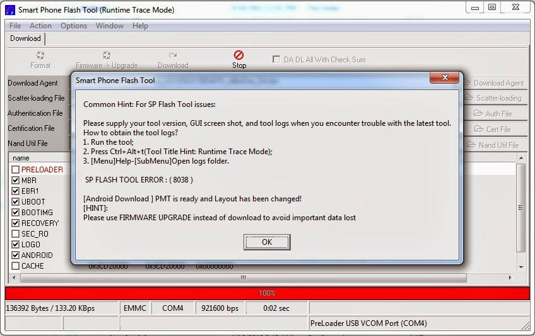Open the Help menu
535x336 pixels.
tap(140, 26)
